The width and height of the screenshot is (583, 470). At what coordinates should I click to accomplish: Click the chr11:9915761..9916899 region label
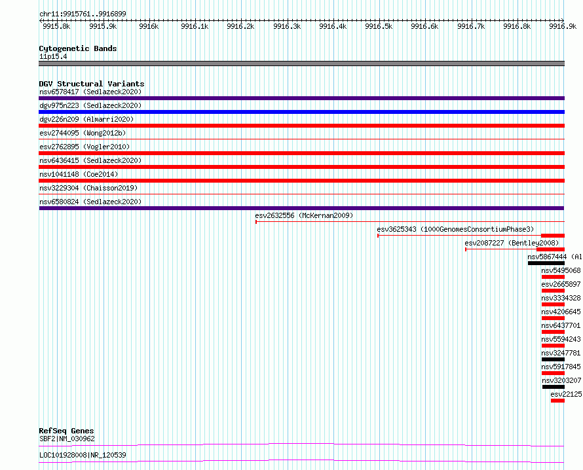tap(83, 14)
